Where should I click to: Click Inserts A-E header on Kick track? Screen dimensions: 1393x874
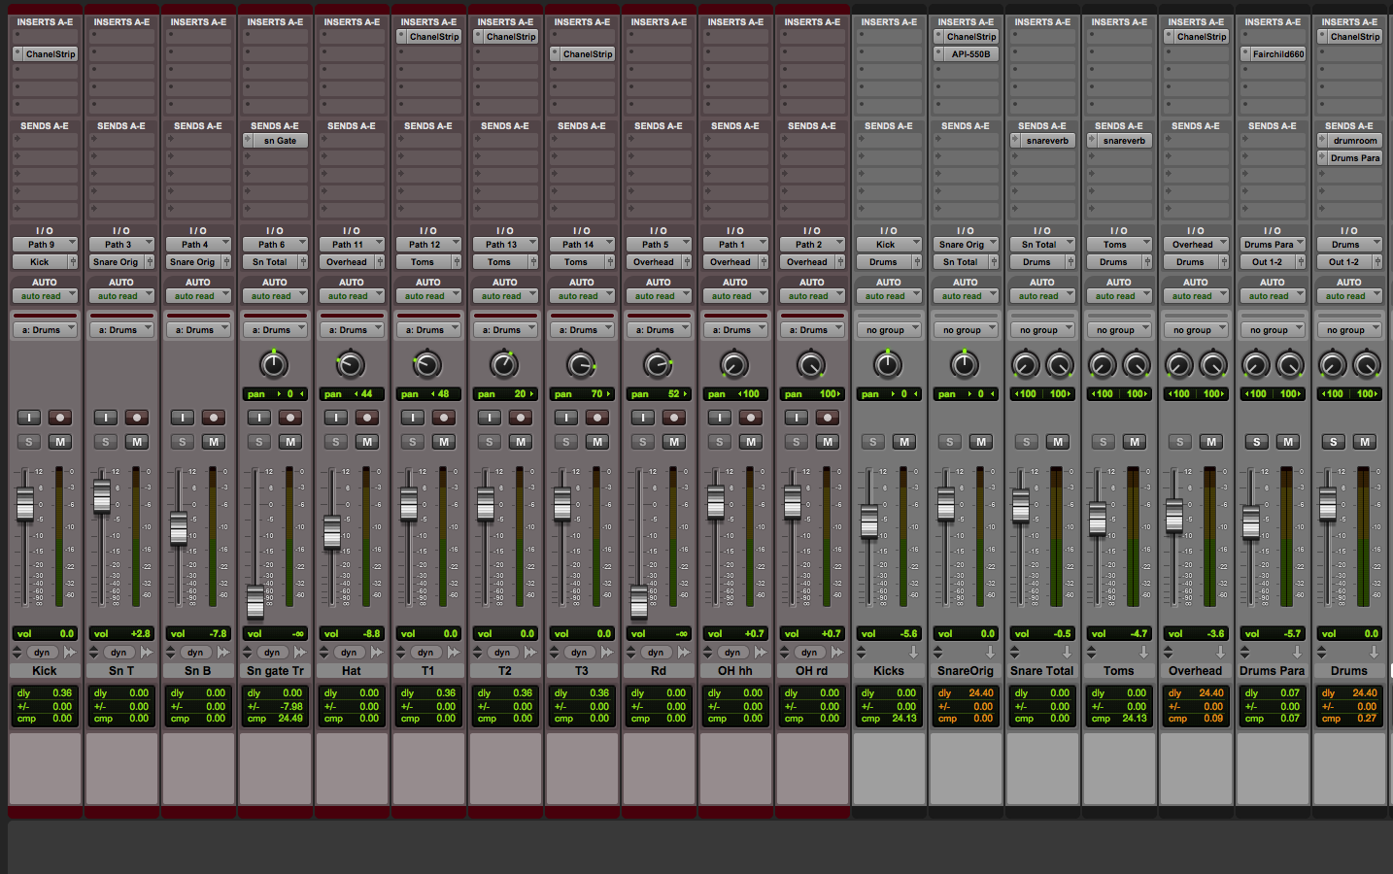[x=45, y=21]
